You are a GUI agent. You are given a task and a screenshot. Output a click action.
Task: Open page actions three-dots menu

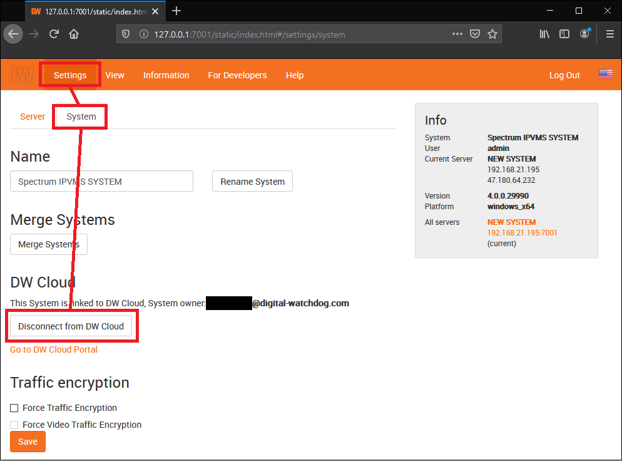pyautogui.click(x=457, y=34)
